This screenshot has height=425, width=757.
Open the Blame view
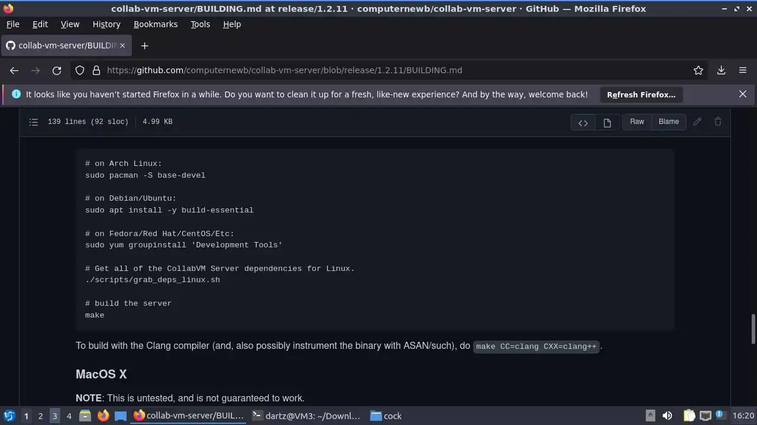click(x=669, y=122)
